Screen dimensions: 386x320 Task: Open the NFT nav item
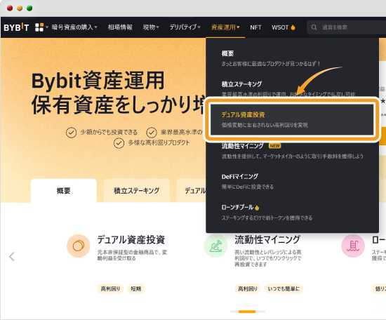point(255,27)
